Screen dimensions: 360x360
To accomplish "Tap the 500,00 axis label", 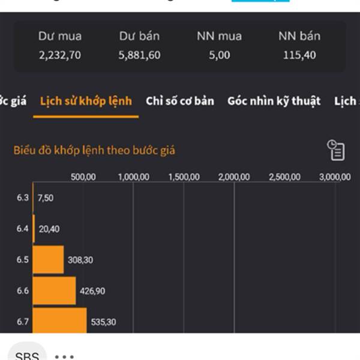I will pyautogui.click(x=84, y=176).
